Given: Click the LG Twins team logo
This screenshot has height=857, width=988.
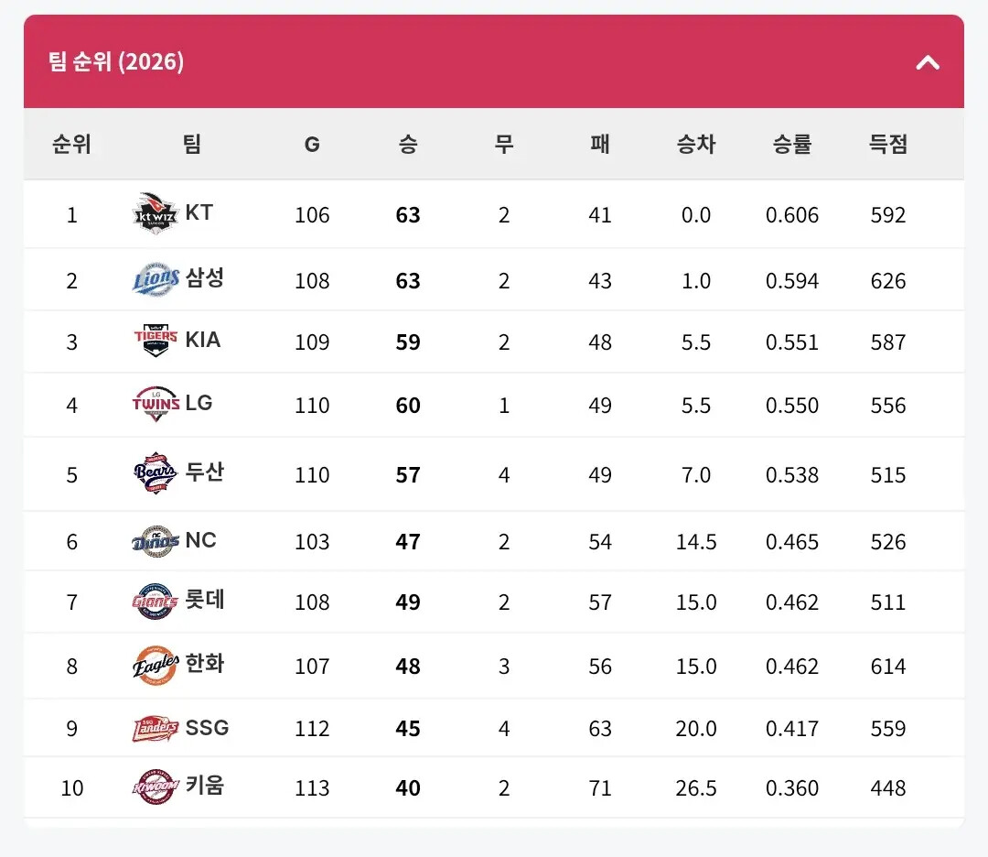Looking at the screenshot, I should coord(156,404).
